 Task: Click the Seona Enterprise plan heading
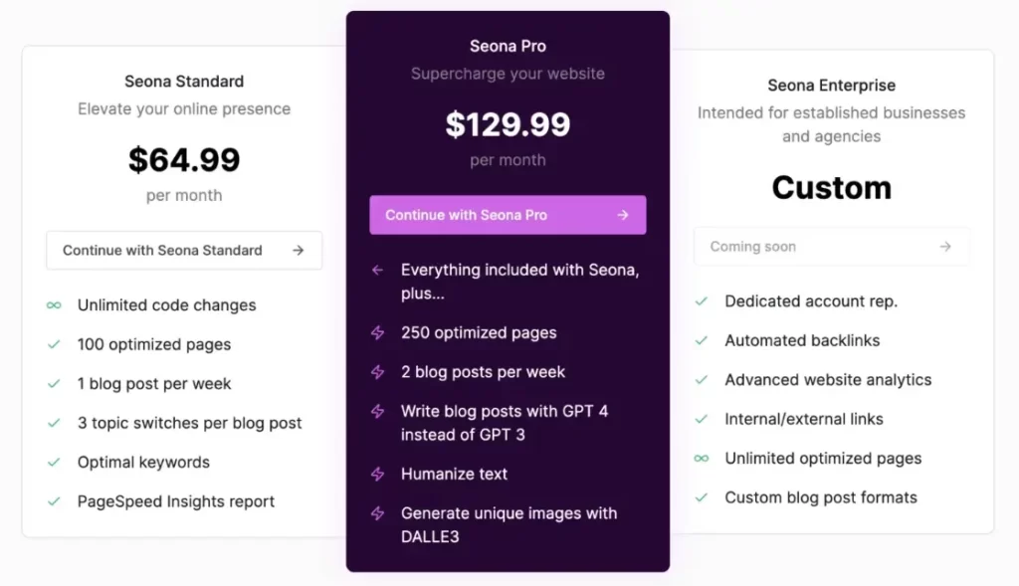tap(831, 86)
